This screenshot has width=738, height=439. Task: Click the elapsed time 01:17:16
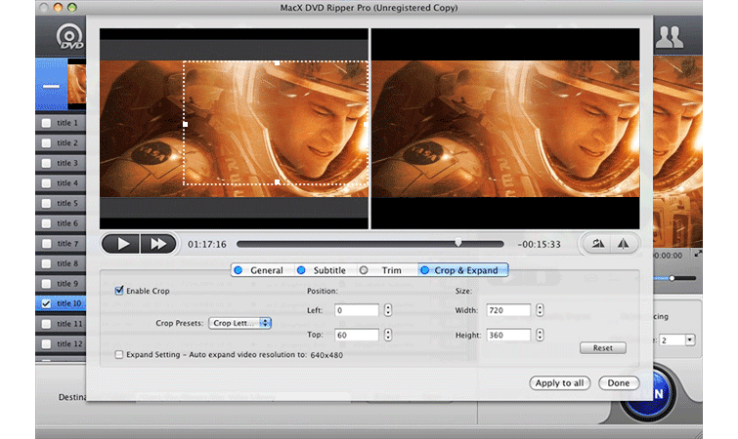pyautogui.click(x=207, y=244)
